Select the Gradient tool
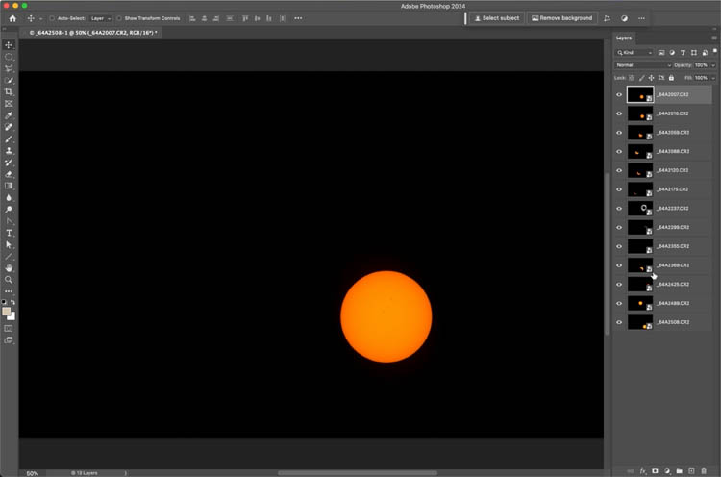The width and height of the screenshot is (721, 477). click(x=9, y=186)
